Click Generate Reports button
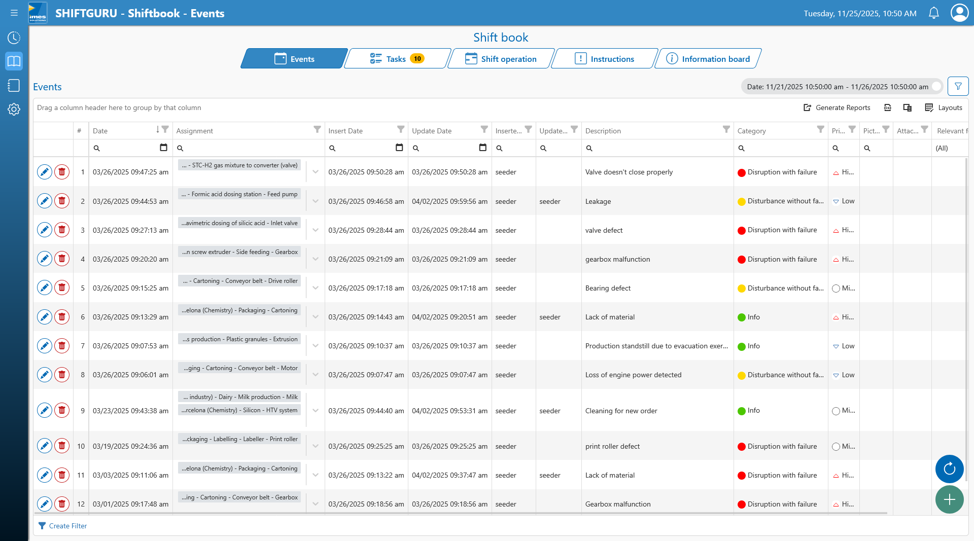 click(x=837, y=107)
